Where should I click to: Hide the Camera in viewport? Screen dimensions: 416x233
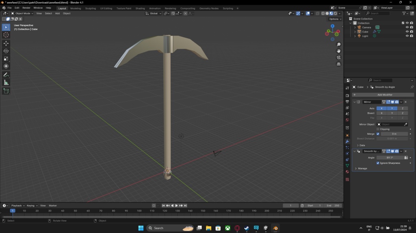[x=407, y=27]
